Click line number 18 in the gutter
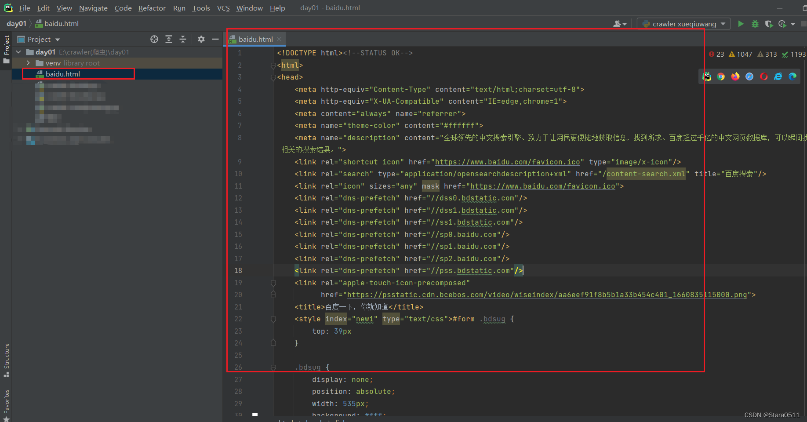Image resolution: width=807 pixels, height=422 pixels. click(x=238, y=271)
